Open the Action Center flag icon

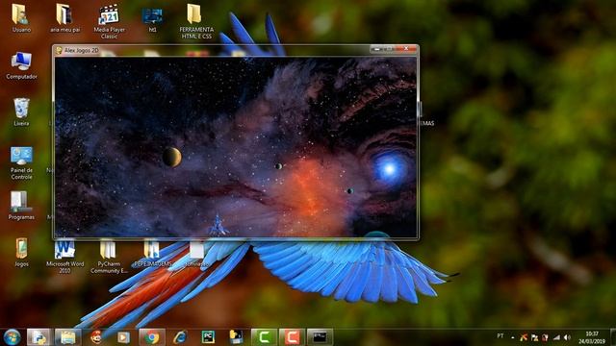click(x=534, y=337)
